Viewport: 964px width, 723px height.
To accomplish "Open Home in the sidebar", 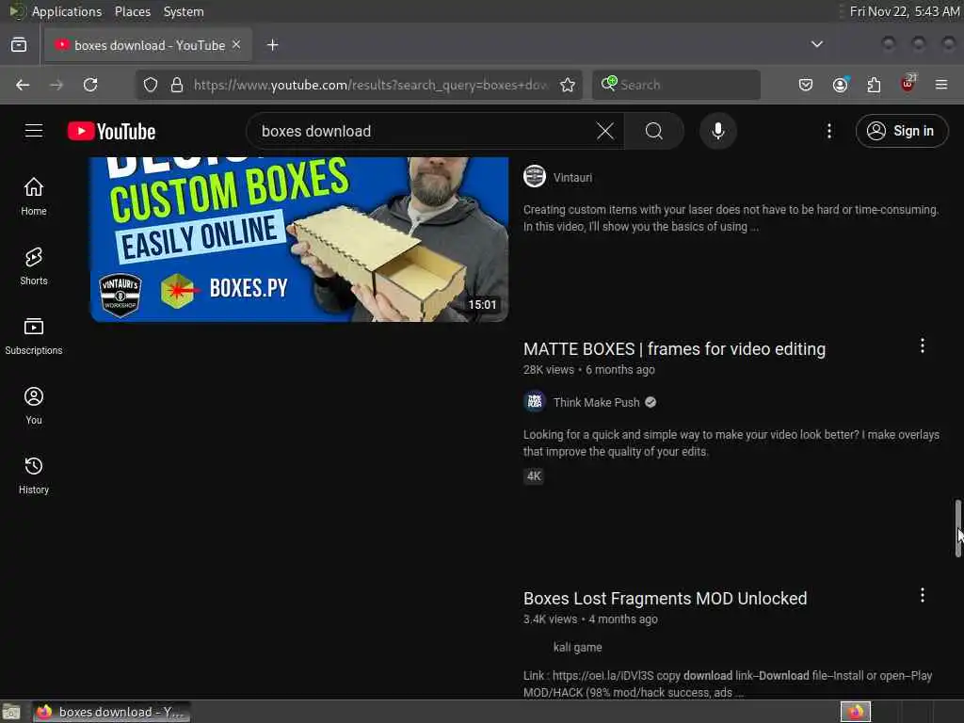I will point(34,197).
